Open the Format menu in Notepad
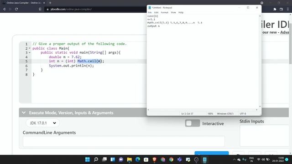The width and height of the screenshot is (292, 164). 164,12
